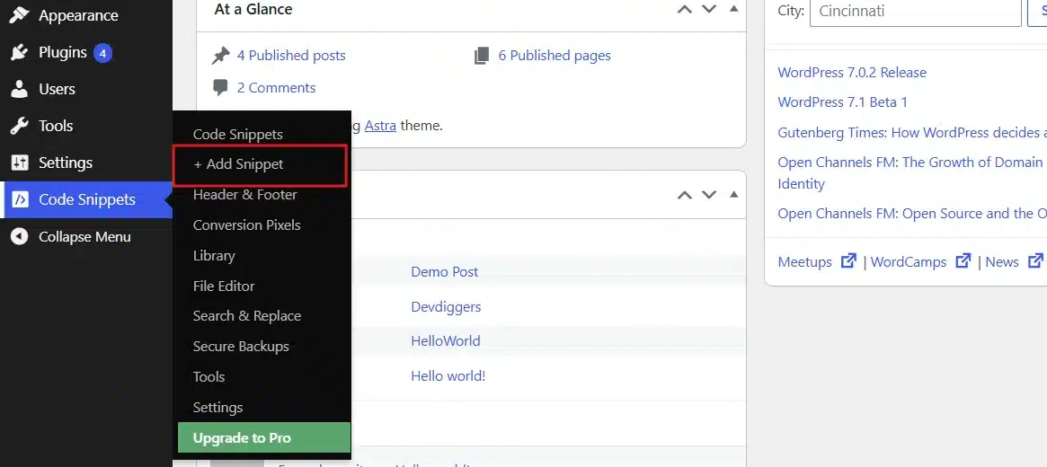1047x467 pixels.
Task: Click the Settings sliders icon
Action: coord(20,163)
